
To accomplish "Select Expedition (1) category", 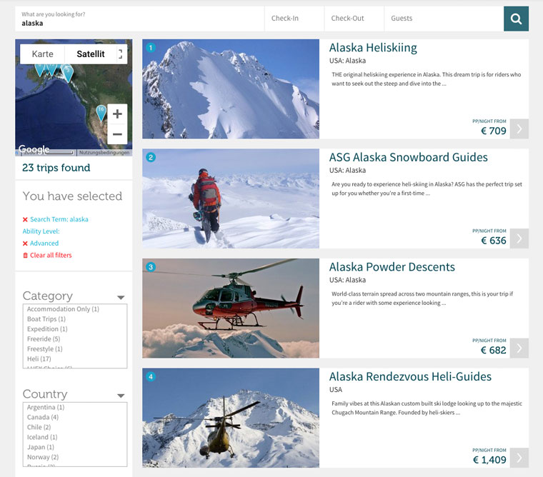I will tap(47, 329).
